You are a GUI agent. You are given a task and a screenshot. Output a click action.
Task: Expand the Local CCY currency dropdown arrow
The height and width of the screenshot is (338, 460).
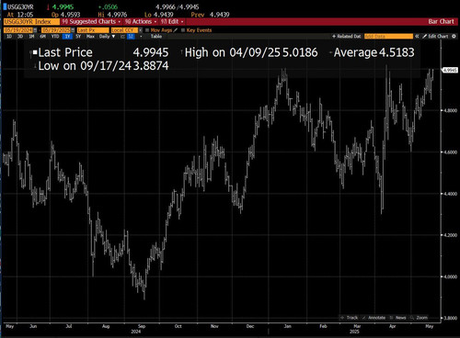point(141,30)
